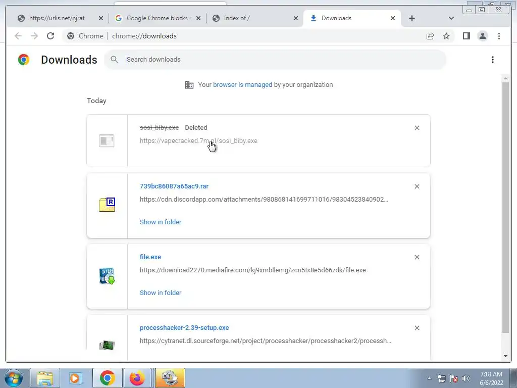The image size is (517, 388).
Task: Click the Chrome site info chip
Action: [85, 36]
